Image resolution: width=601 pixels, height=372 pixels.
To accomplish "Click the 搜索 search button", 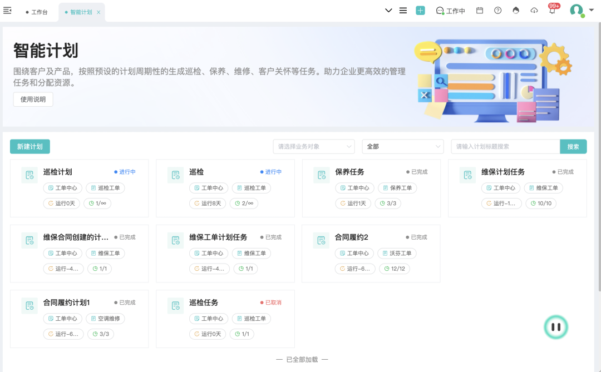I will [573, 146].
